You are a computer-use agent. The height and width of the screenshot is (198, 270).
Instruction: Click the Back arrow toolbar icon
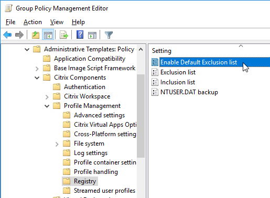pyautogui.click(x=7, y=35)
